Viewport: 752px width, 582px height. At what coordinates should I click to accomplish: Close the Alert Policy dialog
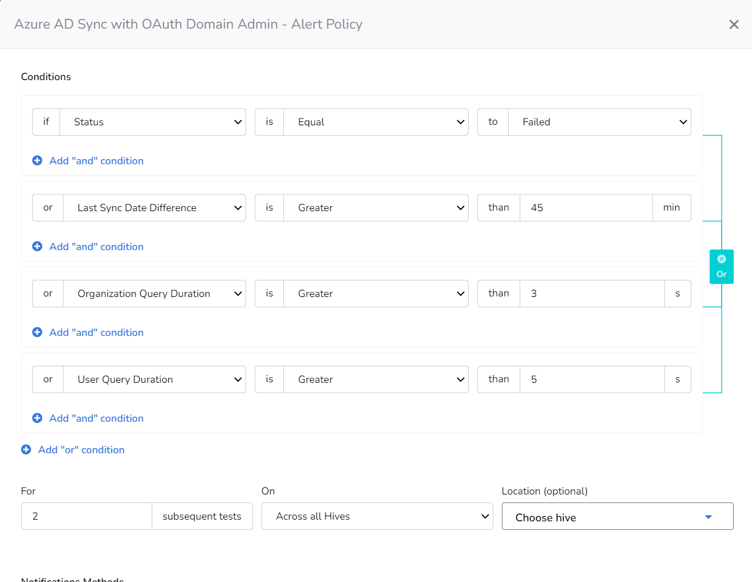pyautogui.click(x=734, y=25)
